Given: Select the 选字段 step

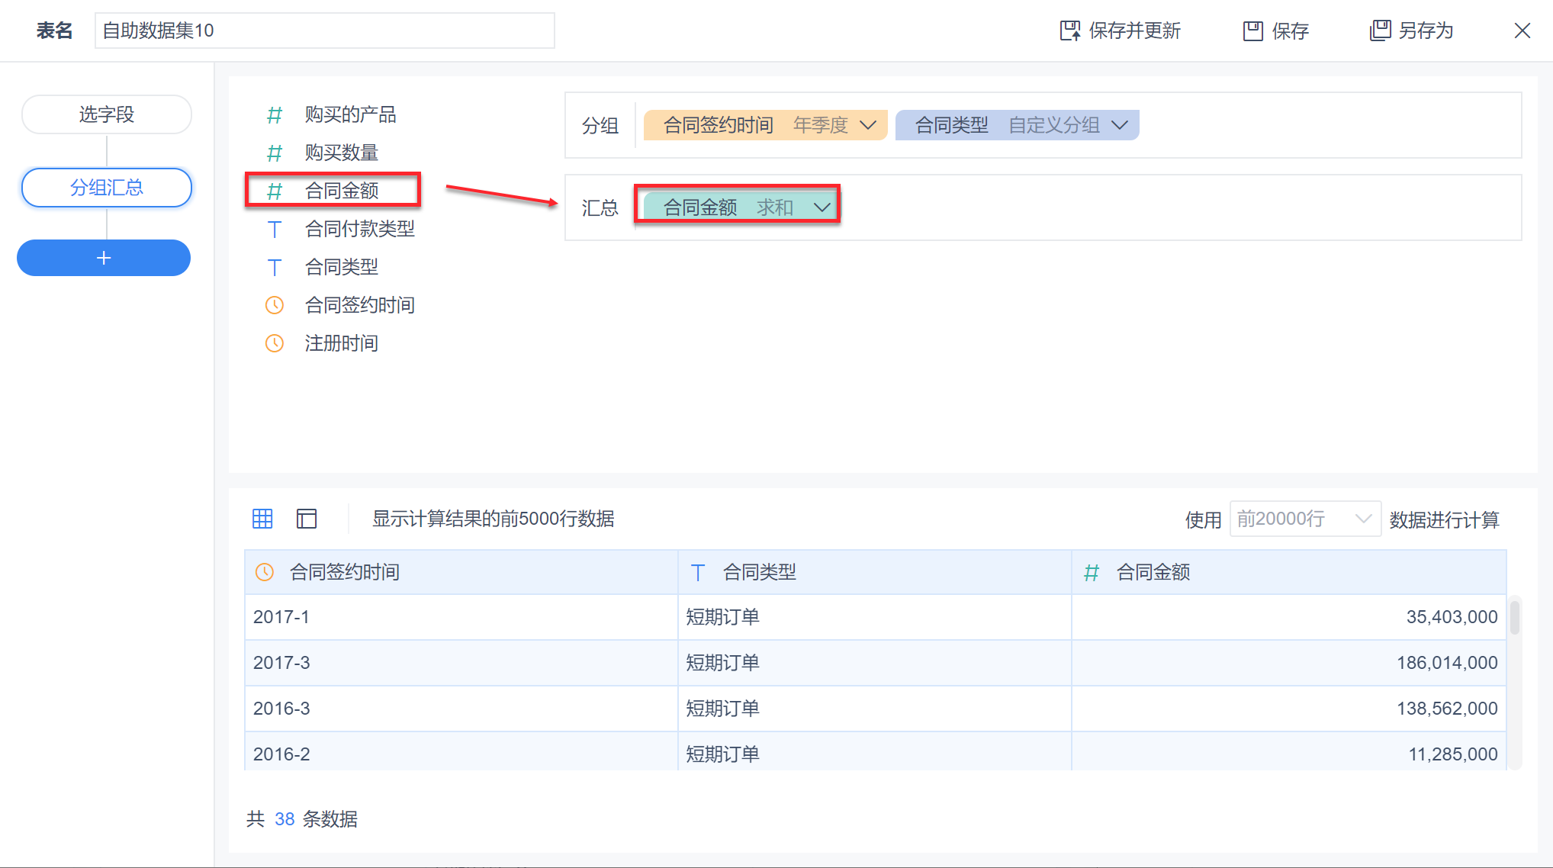Looking at the screenshot, I should pyautogui.click(x=106, y=114).
